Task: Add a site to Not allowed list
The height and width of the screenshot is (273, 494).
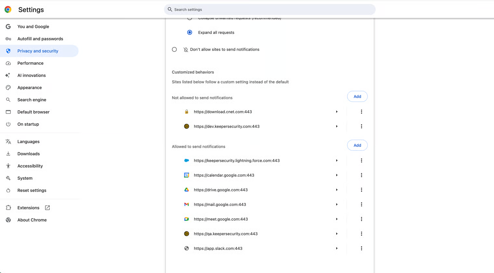Action: (x=357, y=97)
